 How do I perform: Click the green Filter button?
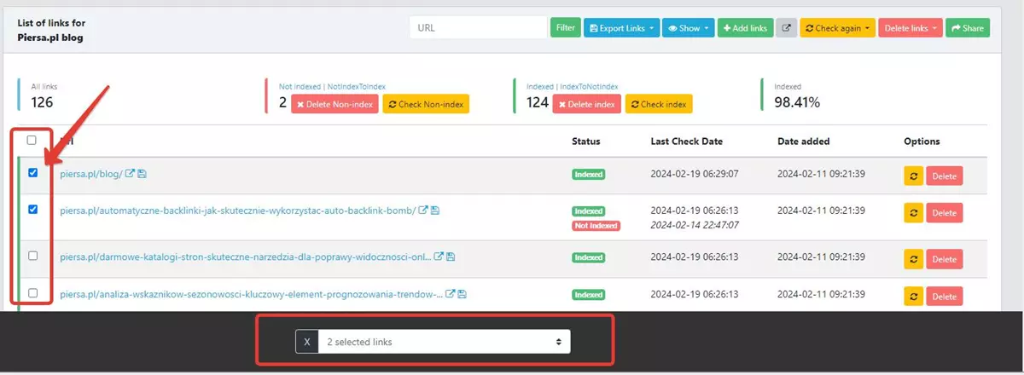[x=565, y=28]
